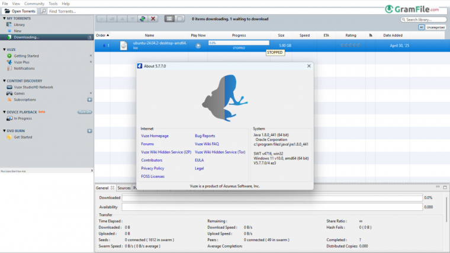Viewport: 450px width, 253px height.
Task: Collapse the MY TORRENTS section
Action: [4, 19]
